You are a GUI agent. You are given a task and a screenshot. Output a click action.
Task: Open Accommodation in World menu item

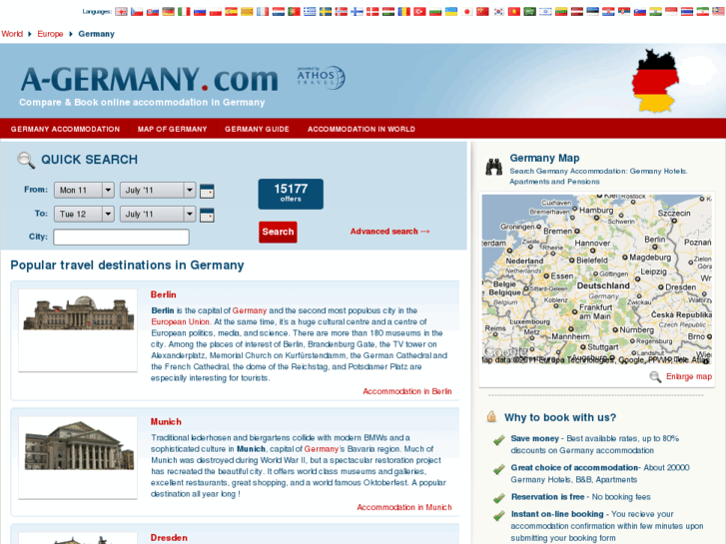coord(362,129)
